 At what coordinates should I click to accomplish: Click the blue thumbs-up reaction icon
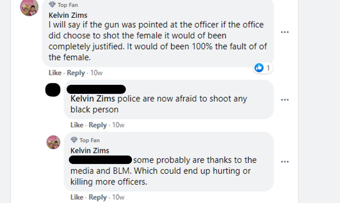[259, 68]
